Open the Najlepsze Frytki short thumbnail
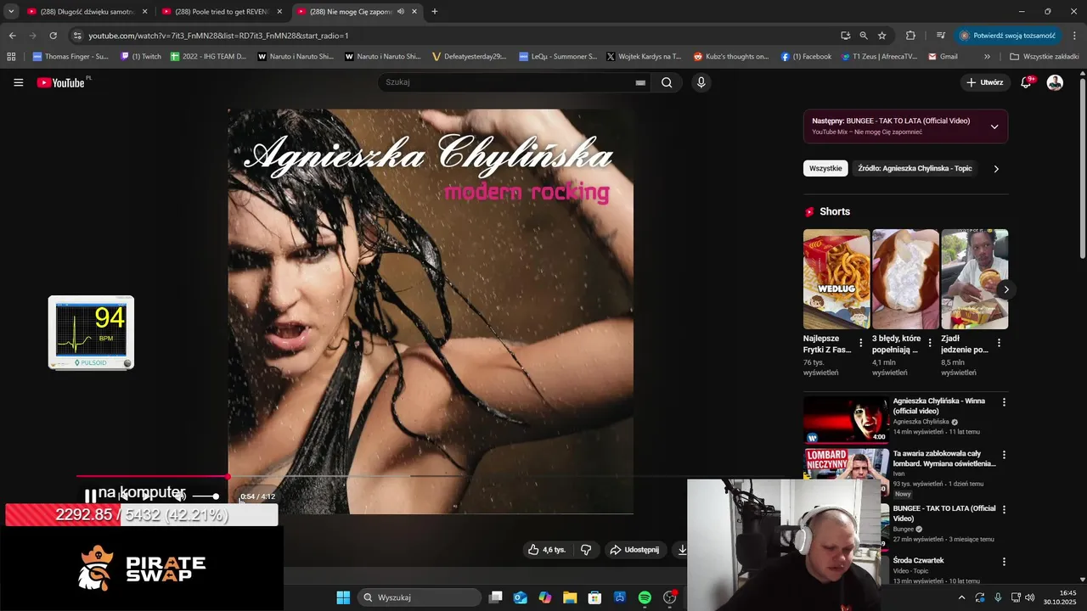Viewport: 1087px width, 611px height. click(836, 279)
